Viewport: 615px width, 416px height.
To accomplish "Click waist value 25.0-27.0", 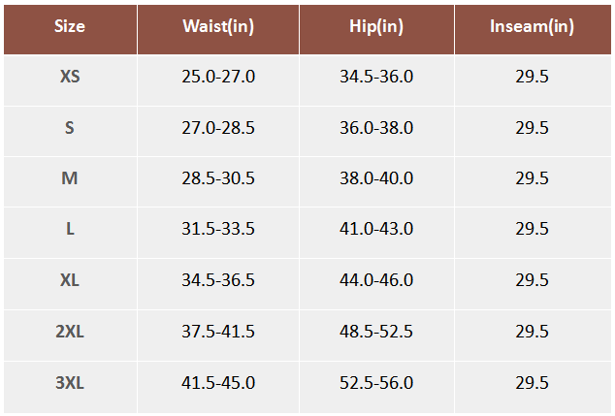I will click(218, 77).
